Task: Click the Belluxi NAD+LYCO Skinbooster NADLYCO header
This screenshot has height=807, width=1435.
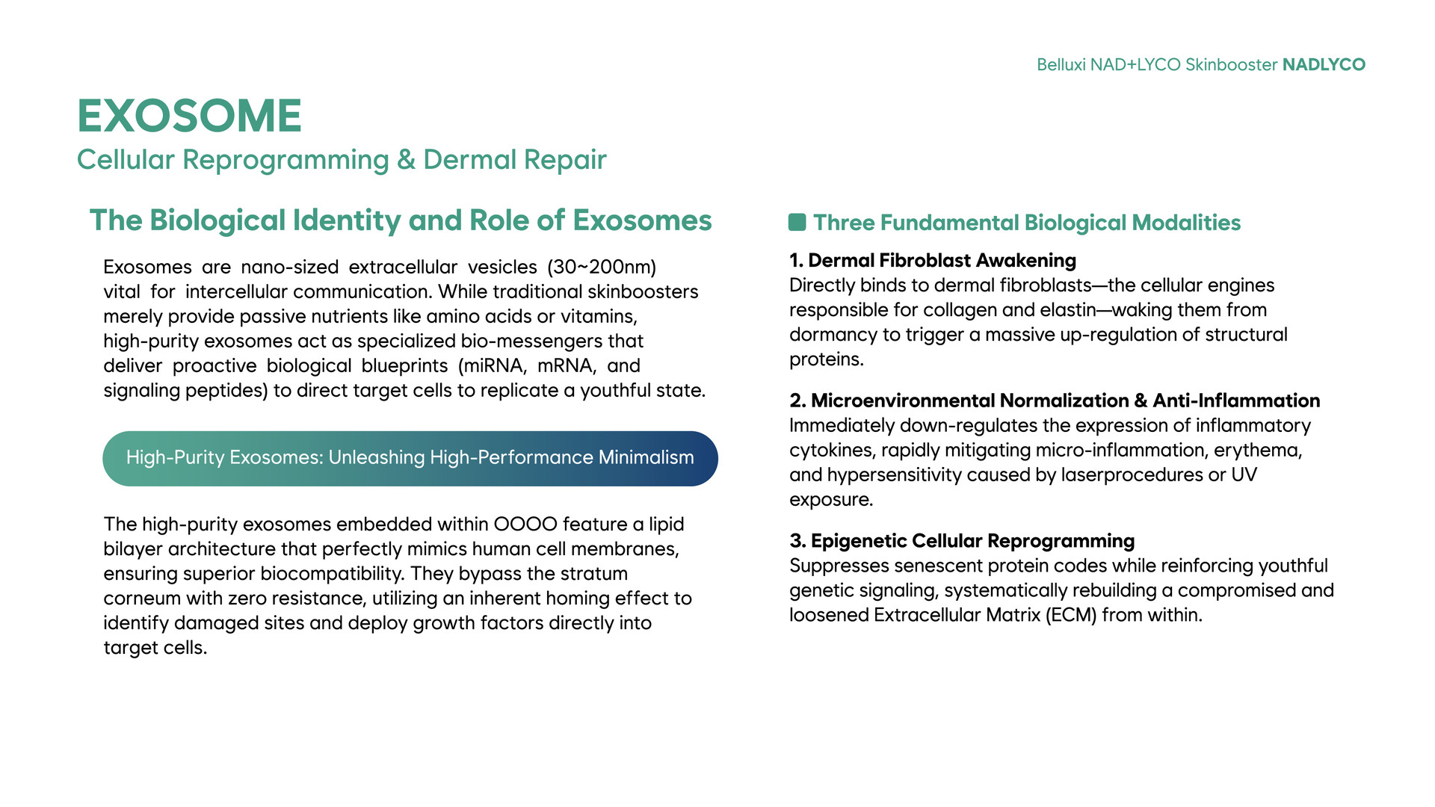Action: tap(1200, 65)
